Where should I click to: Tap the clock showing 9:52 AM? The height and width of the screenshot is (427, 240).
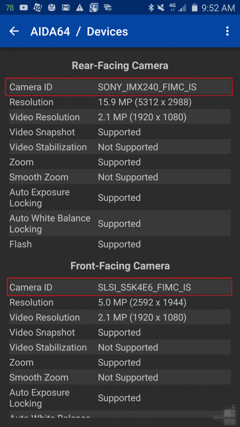click(x=218, y=8)
